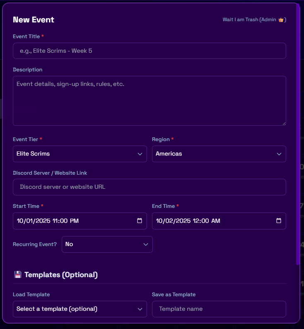Screen dimensions: 304x329
Task: Open the Start Time calendar picker icon
Action: point(140,221)
